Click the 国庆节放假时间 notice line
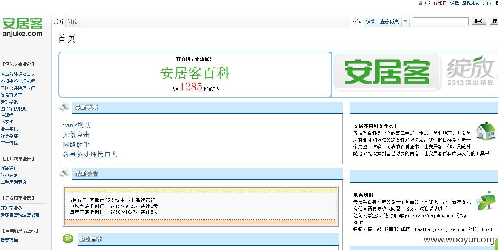This screenshot has height=250, width=498. coord(114,212)
